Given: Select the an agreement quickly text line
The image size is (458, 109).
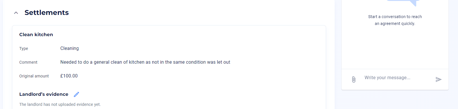Looking at the screenshot, I should [x=395, y=24].
